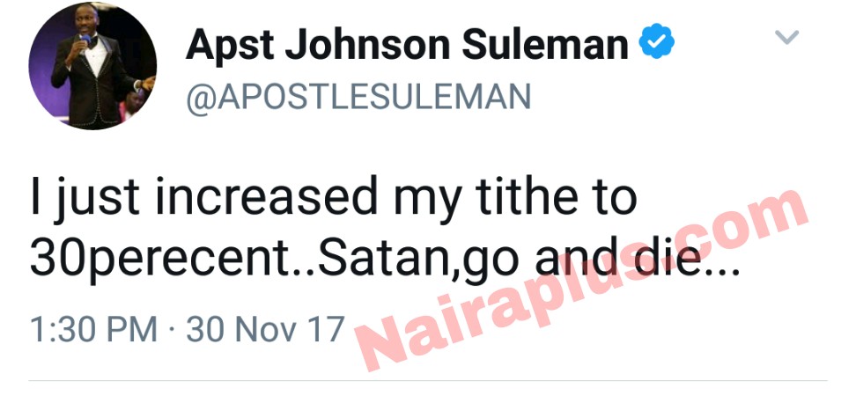Open the tweet options chevron menu

click(x=786, y=37)
